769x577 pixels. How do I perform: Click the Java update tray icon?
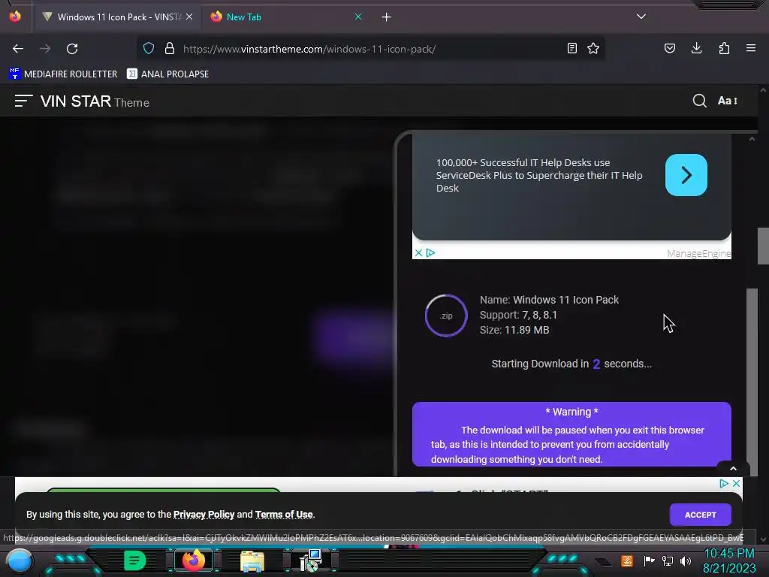[627, 560]
